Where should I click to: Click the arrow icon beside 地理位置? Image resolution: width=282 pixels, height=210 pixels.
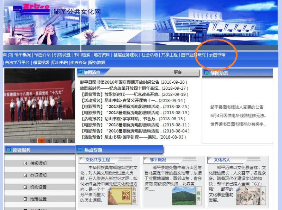click(x=25, y=199)
